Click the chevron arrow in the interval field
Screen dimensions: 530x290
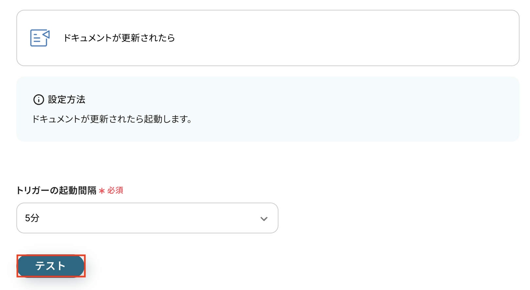coord(264,219)
